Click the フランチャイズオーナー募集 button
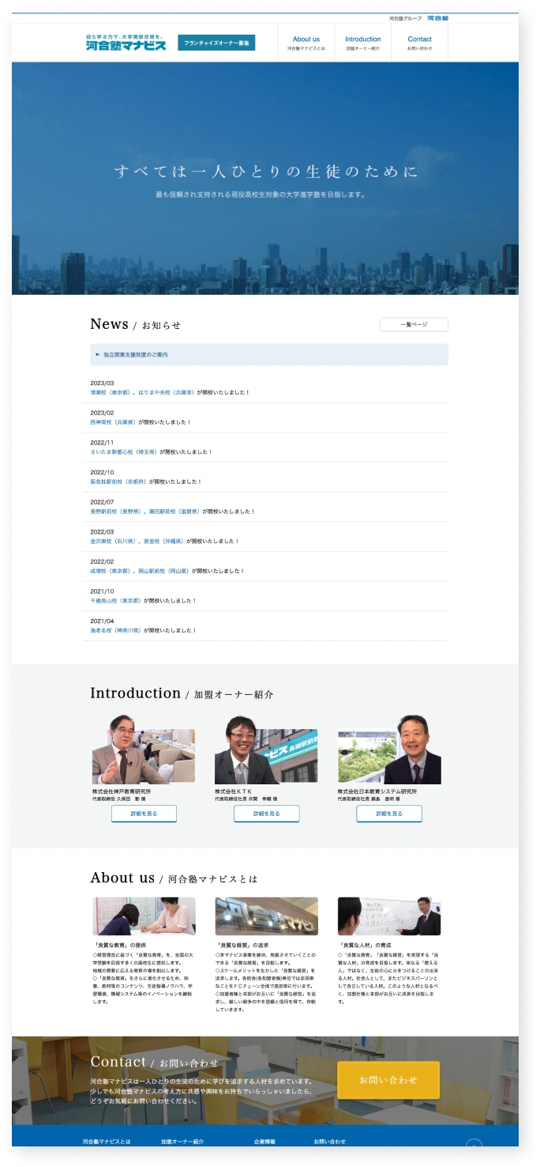The width and height of the screenshot is (540, 1167). click(216, 43)
